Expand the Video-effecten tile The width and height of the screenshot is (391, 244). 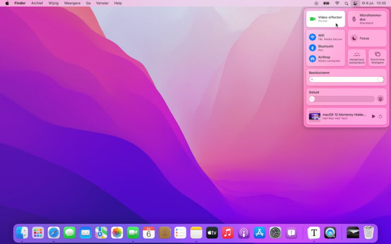click(x=325, y=19)
